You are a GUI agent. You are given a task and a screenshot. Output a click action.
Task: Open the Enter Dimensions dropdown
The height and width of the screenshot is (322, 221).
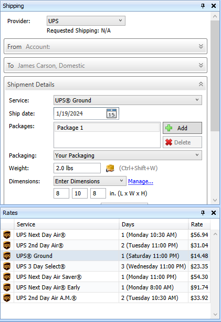[90, 181]
